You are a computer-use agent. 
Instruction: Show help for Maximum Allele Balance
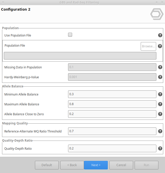pos(160,104)
